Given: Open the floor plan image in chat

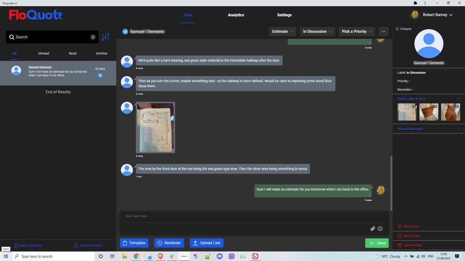Looking at the screenshot, I should (155, 127).
